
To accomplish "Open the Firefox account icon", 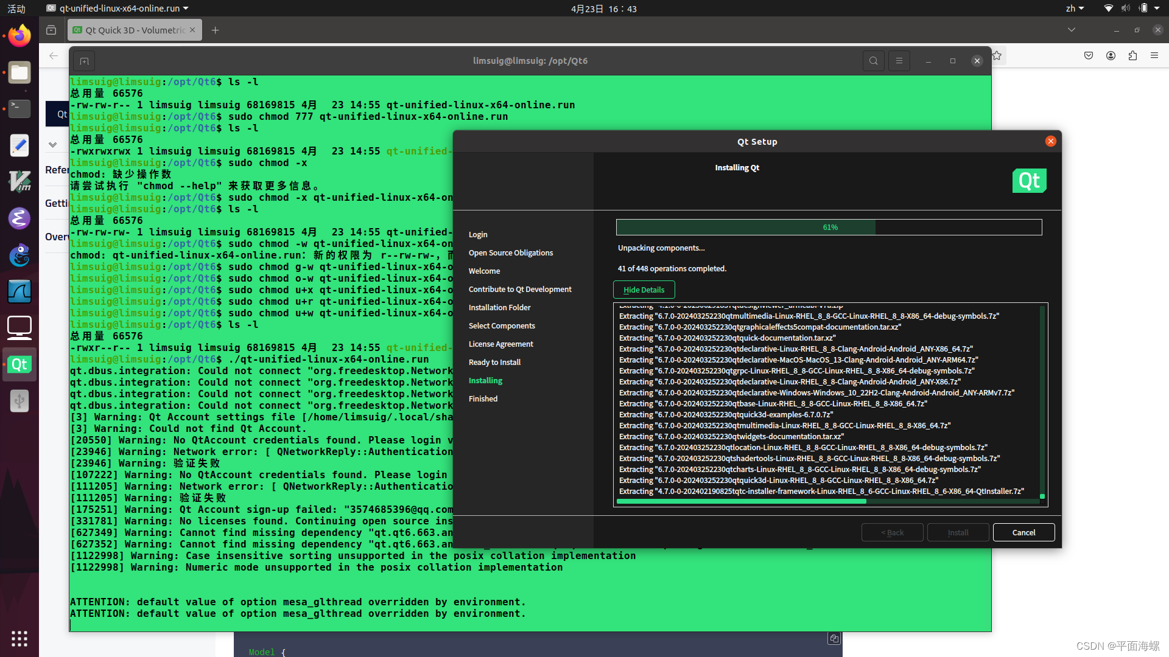I will pos(1111,55).
